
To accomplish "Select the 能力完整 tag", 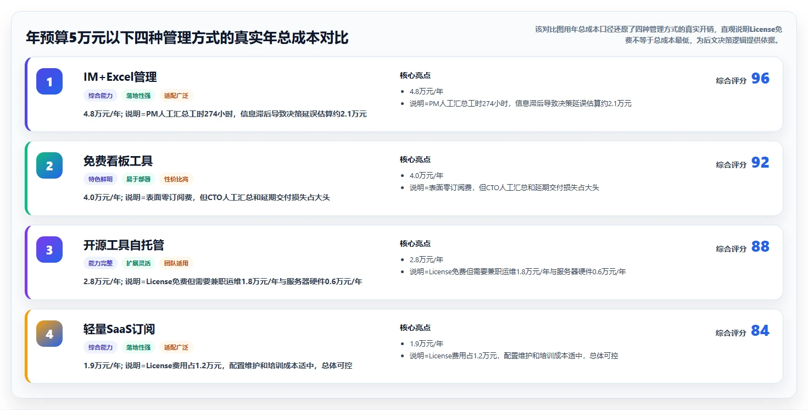I will (x=101, y=263).
